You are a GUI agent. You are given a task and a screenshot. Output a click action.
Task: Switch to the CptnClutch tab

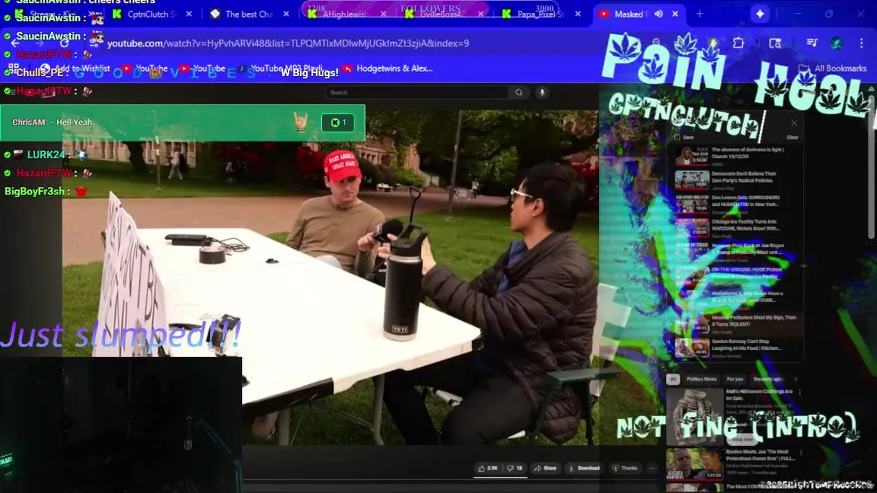(152, 14)
